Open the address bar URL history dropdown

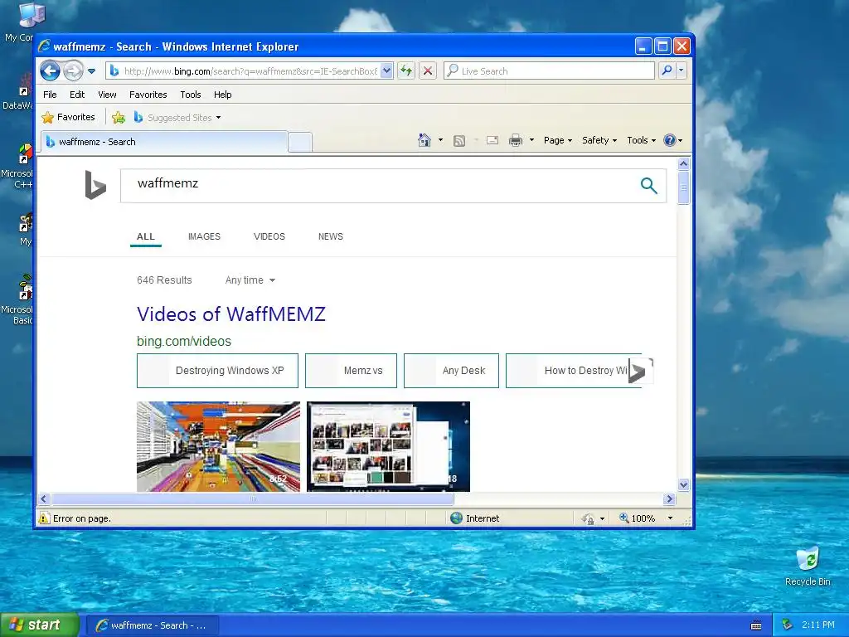tap(386, 71)
